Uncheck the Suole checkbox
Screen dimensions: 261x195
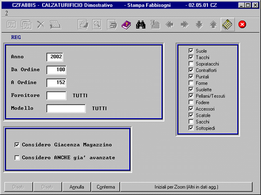pos(191,51)
